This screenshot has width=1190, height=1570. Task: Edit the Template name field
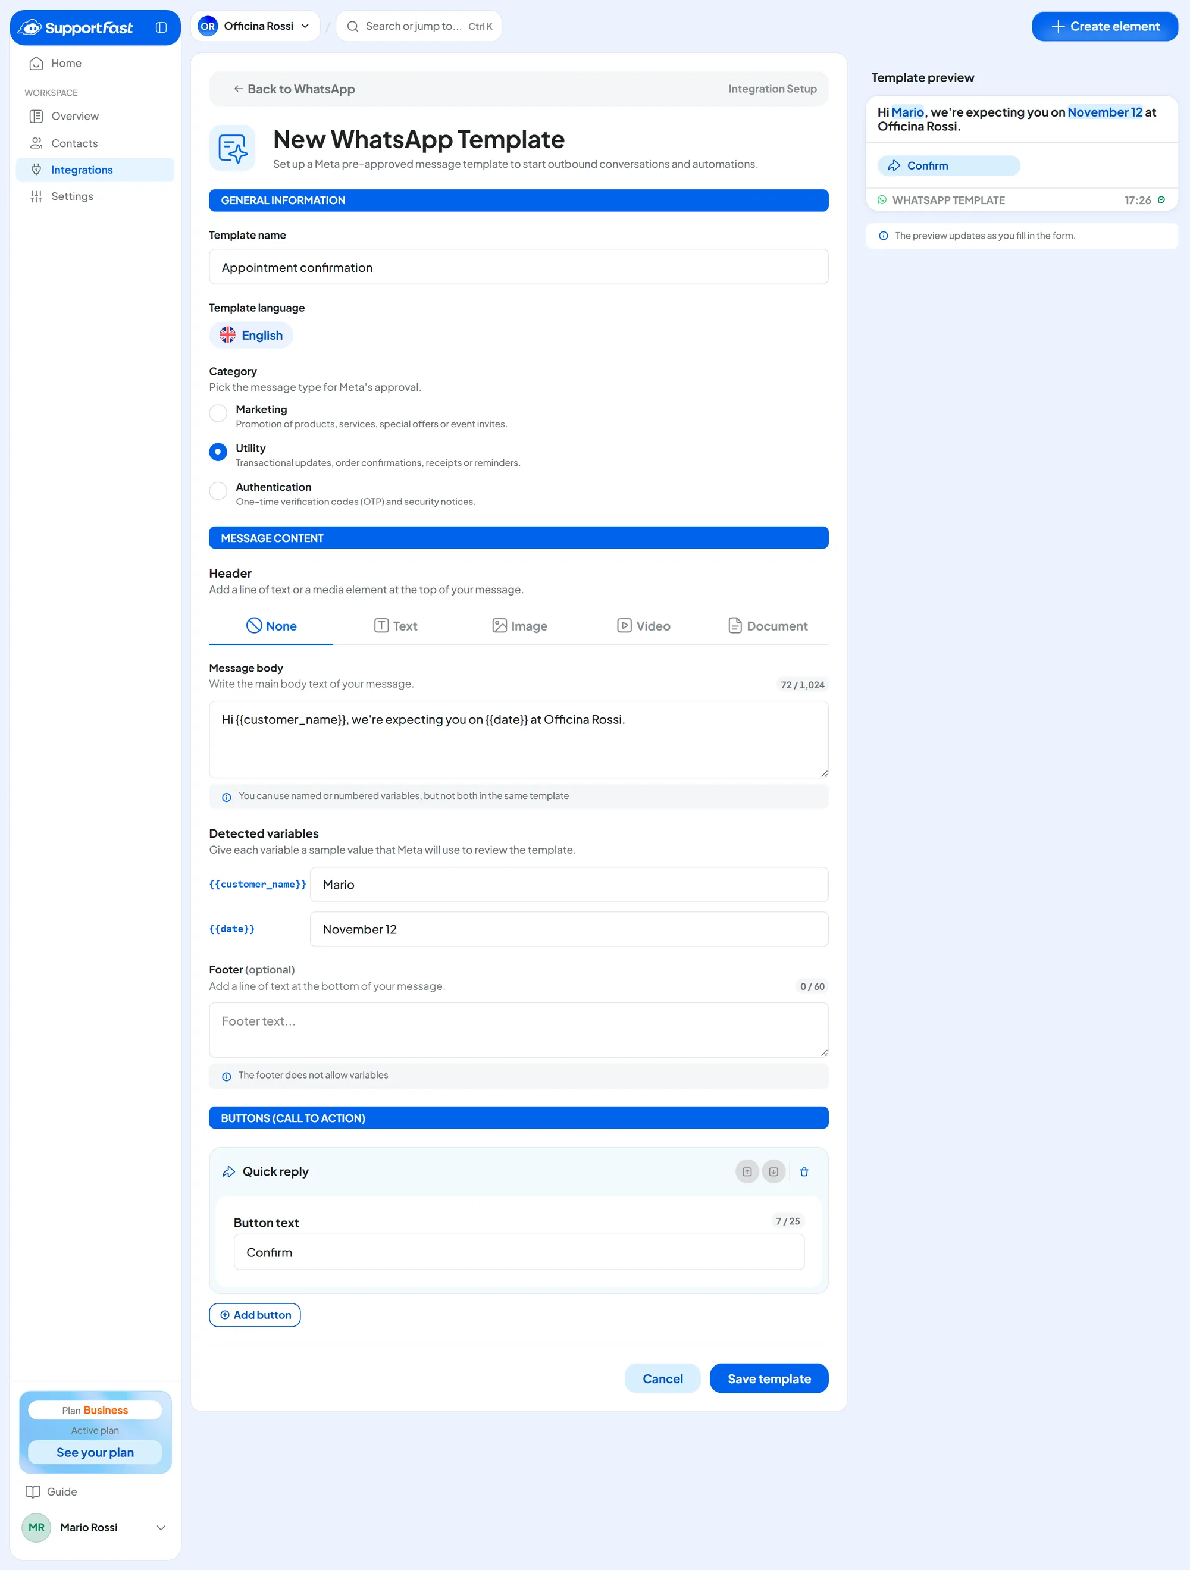coord(518,267)
